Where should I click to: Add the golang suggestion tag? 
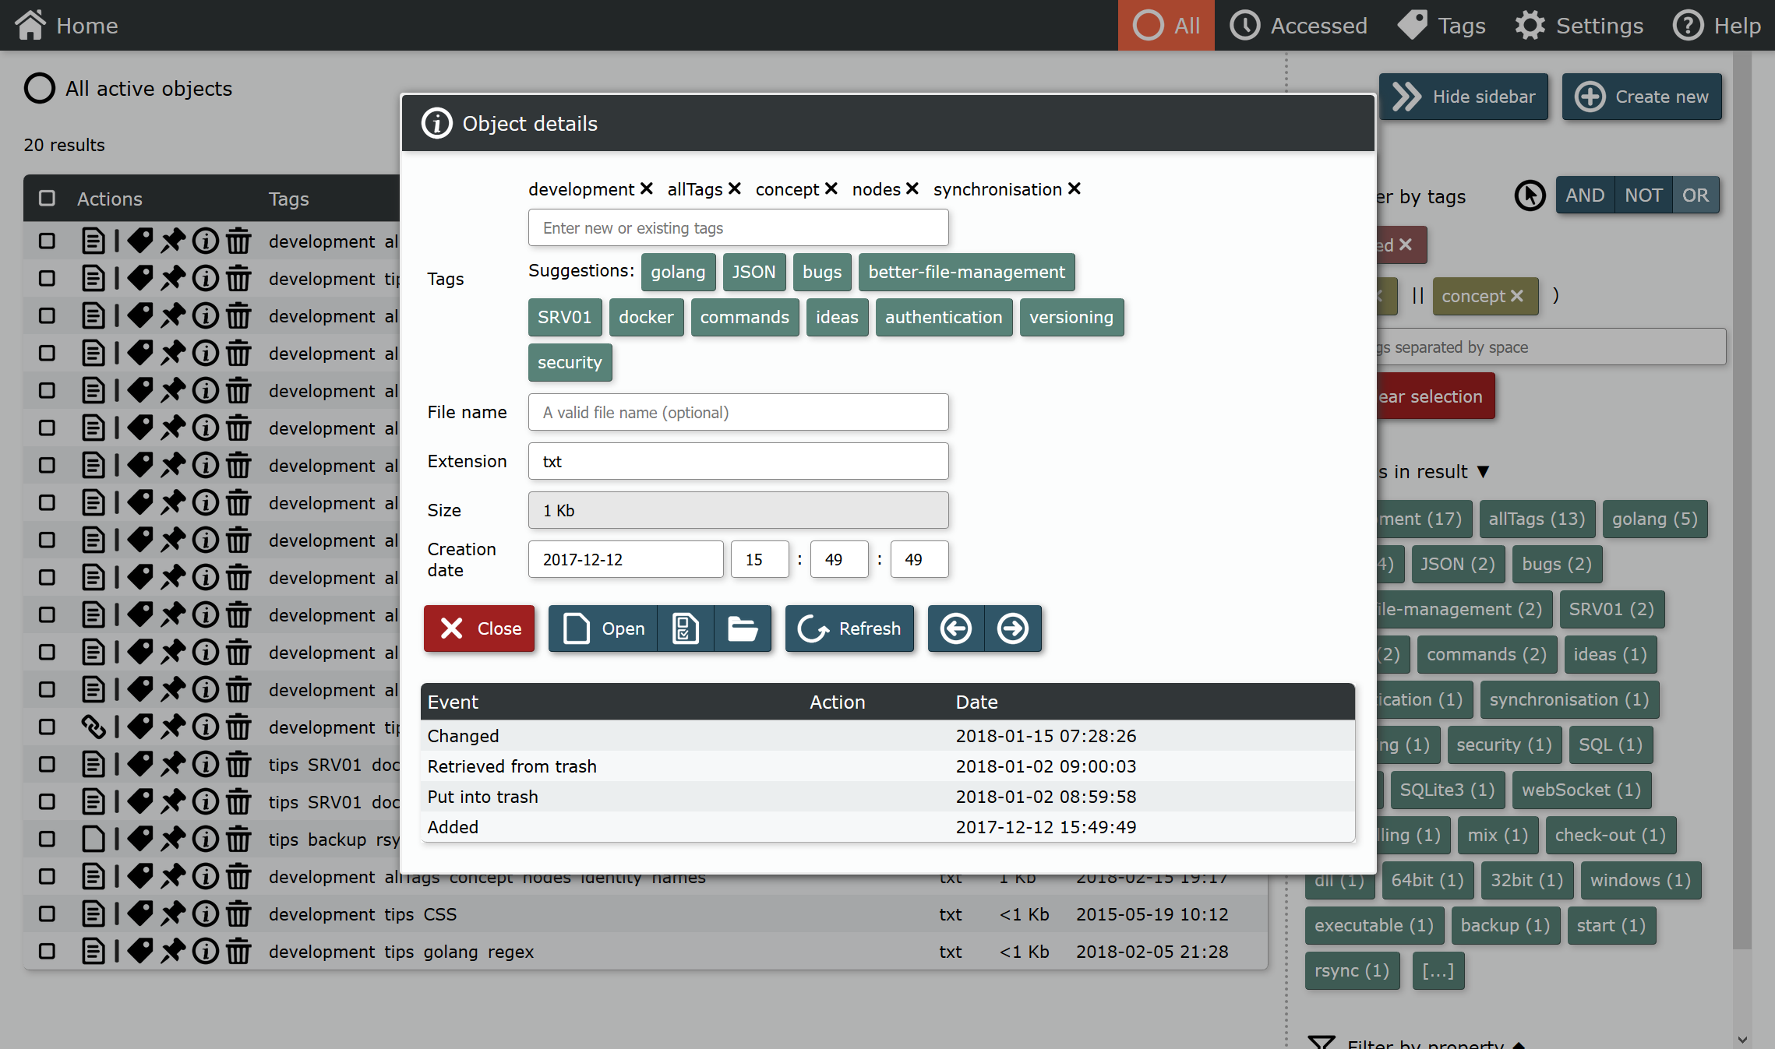(x=678, y=273)
